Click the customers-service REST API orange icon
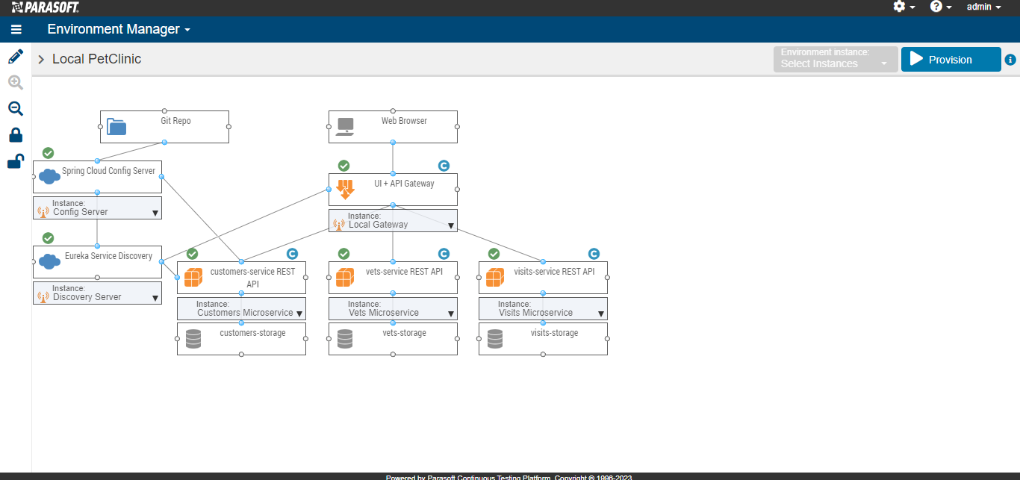 [x=193, y=278]
